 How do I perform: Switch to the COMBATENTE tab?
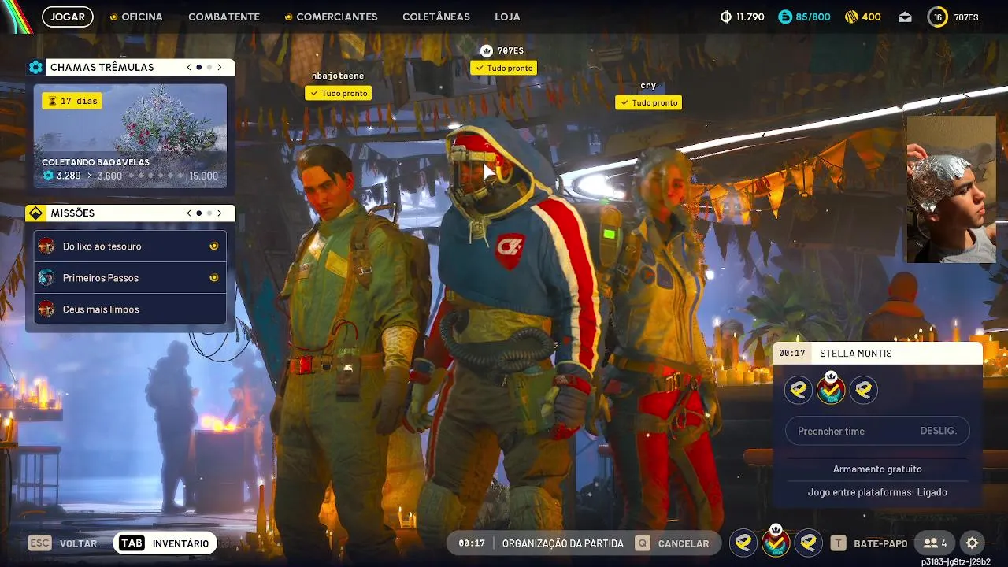coord(224,17)
